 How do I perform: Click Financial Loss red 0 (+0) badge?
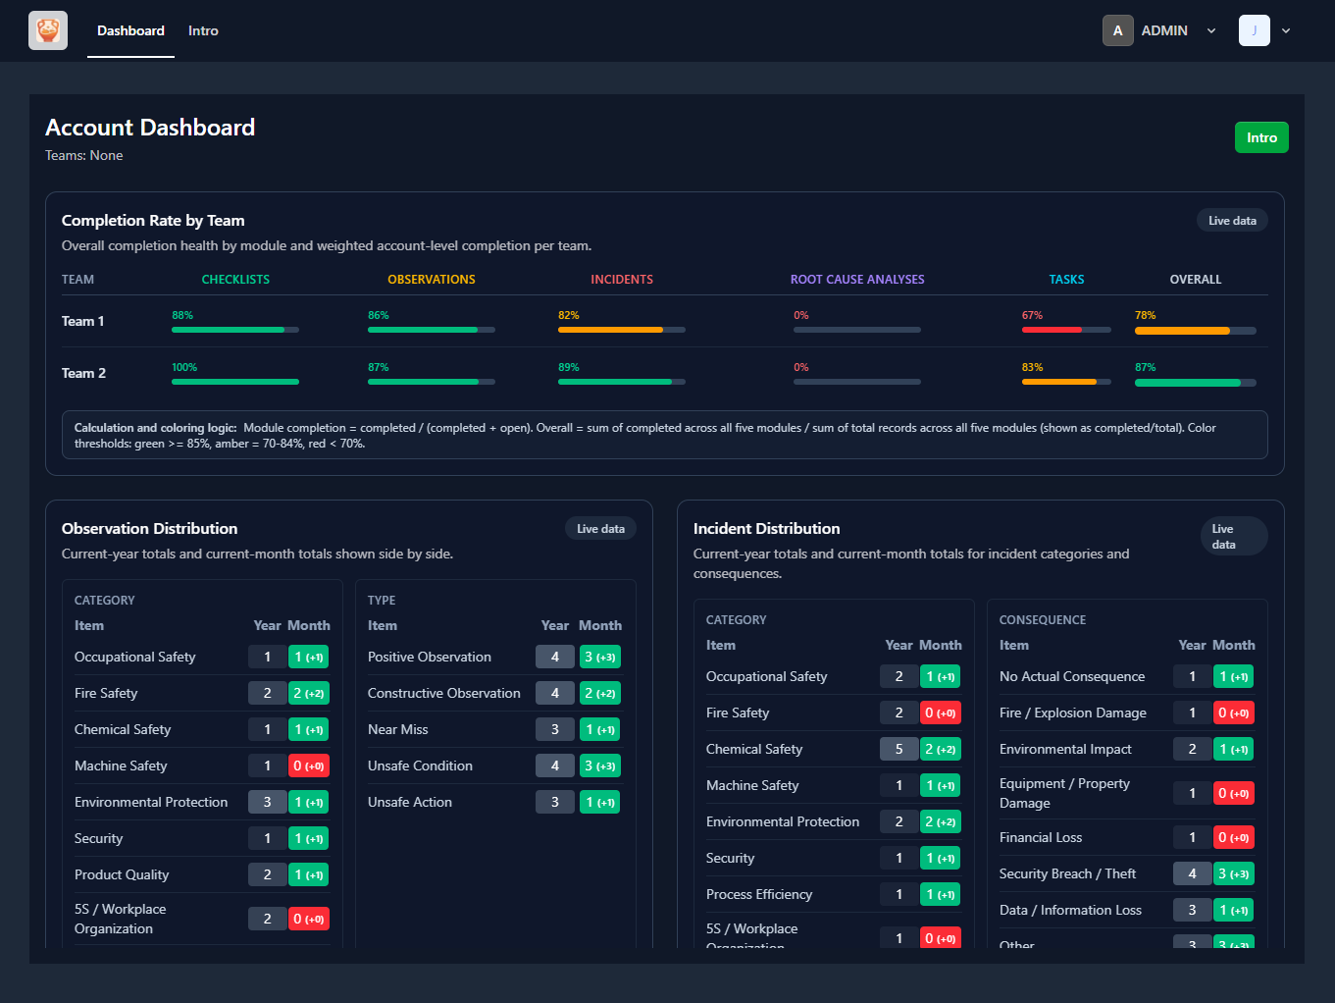point(1234,837)
